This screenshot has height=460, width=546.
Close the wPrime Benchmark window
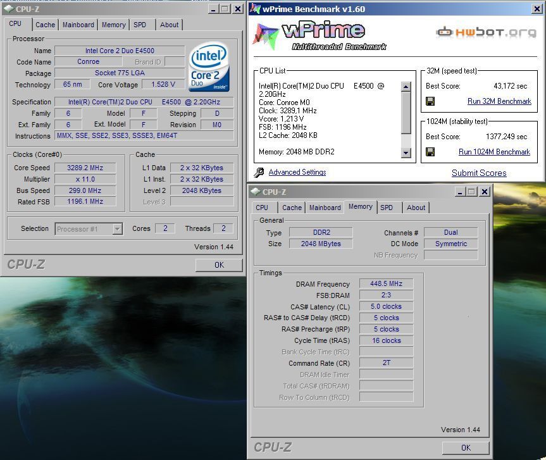(537, 9)
